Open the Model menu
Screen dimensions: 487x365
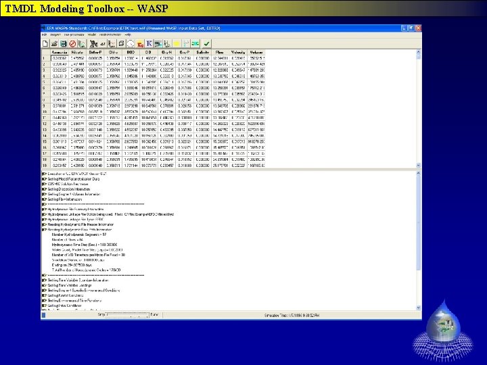pyautogui.click(x=92, y=34)
